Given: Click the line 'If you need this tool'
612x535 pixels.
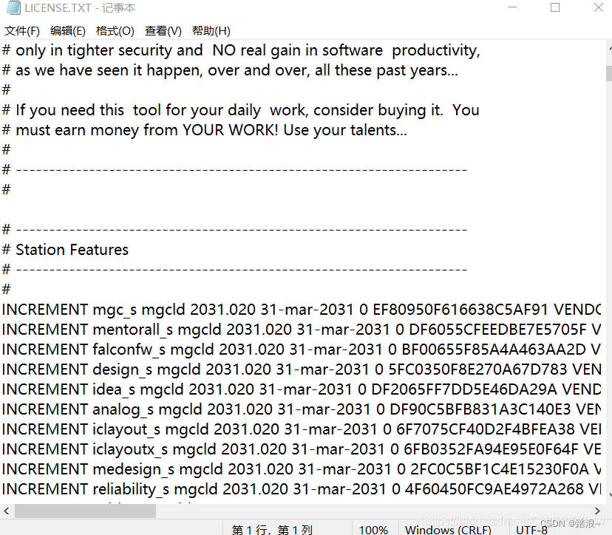Looking at the screenshot, I should (240, 110).
